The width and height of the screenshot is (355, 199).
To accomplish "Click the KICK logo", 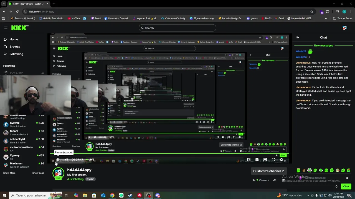I will pos(20,28).
